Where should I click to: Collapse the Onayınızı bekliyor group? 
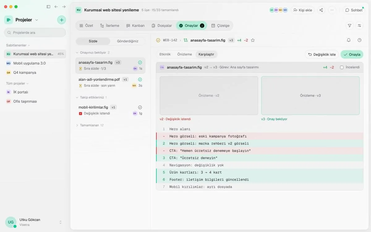(93, 53)
